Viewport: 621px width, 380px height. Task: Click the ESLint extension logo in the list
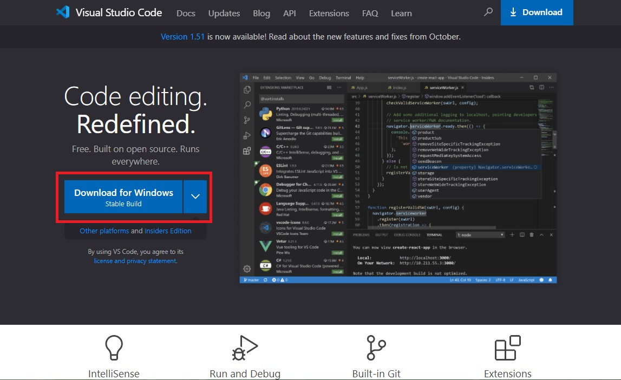pos(265,171)
